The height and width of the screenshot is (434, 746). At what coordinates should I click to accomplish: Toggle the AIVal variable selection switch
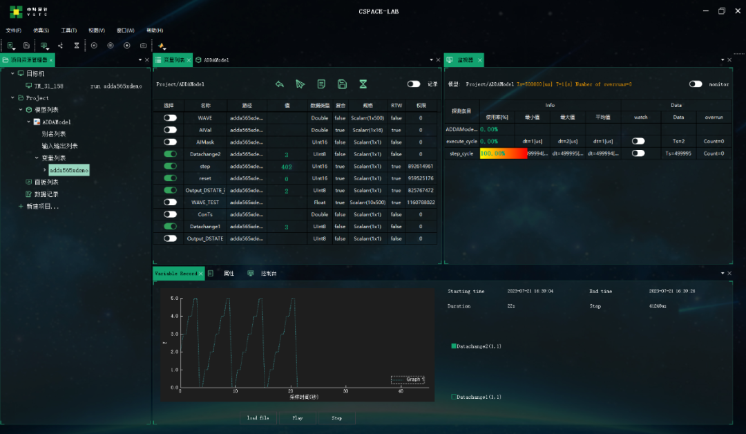pos(170,130)
